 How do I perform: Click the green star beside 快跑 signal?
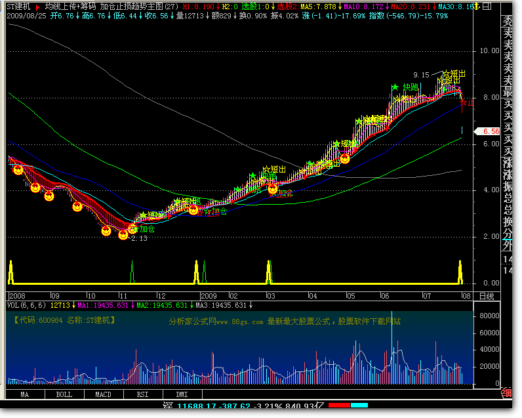395,87
